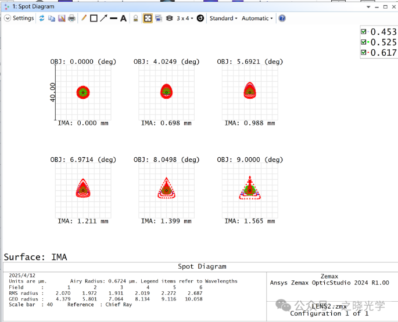The height and width of the screenshot is (322, 398).
Task: Select the rectangle drawing tool
Action: [x=94, y=19]
